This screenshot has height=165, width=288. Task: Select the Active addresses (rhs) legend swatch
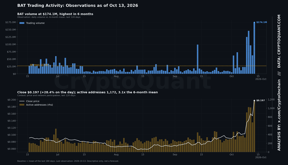tap(22, 105)
